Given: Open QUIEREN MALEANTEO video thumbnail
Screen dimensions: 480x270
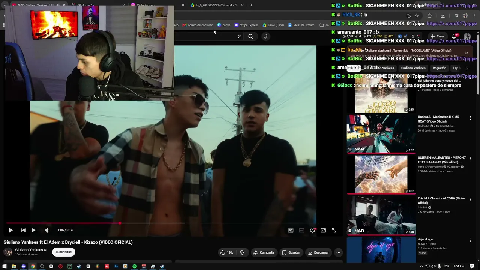Looking at the screenshot, I should click(381, 175).
